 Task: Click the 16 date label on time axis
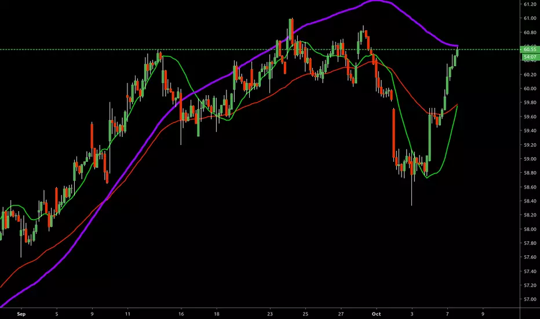point(181,314)
